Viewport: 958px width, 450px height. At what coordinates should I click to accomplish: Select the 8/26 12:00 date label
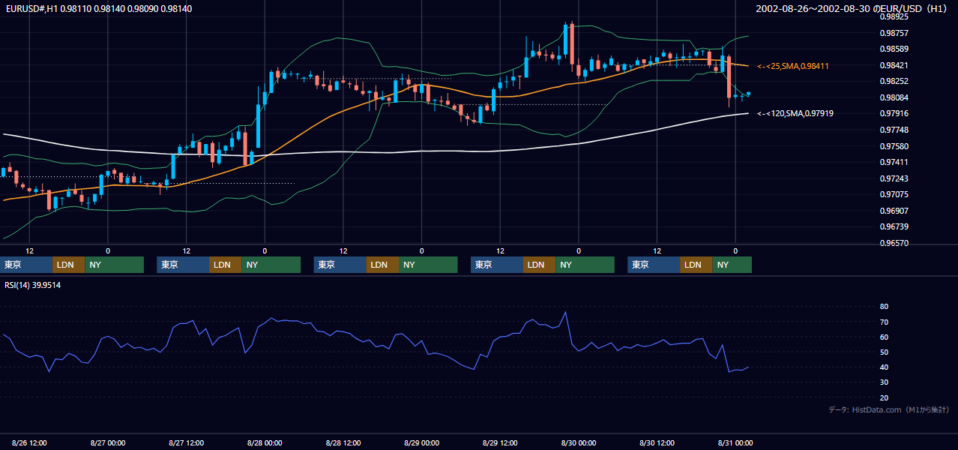coord(29,442)
